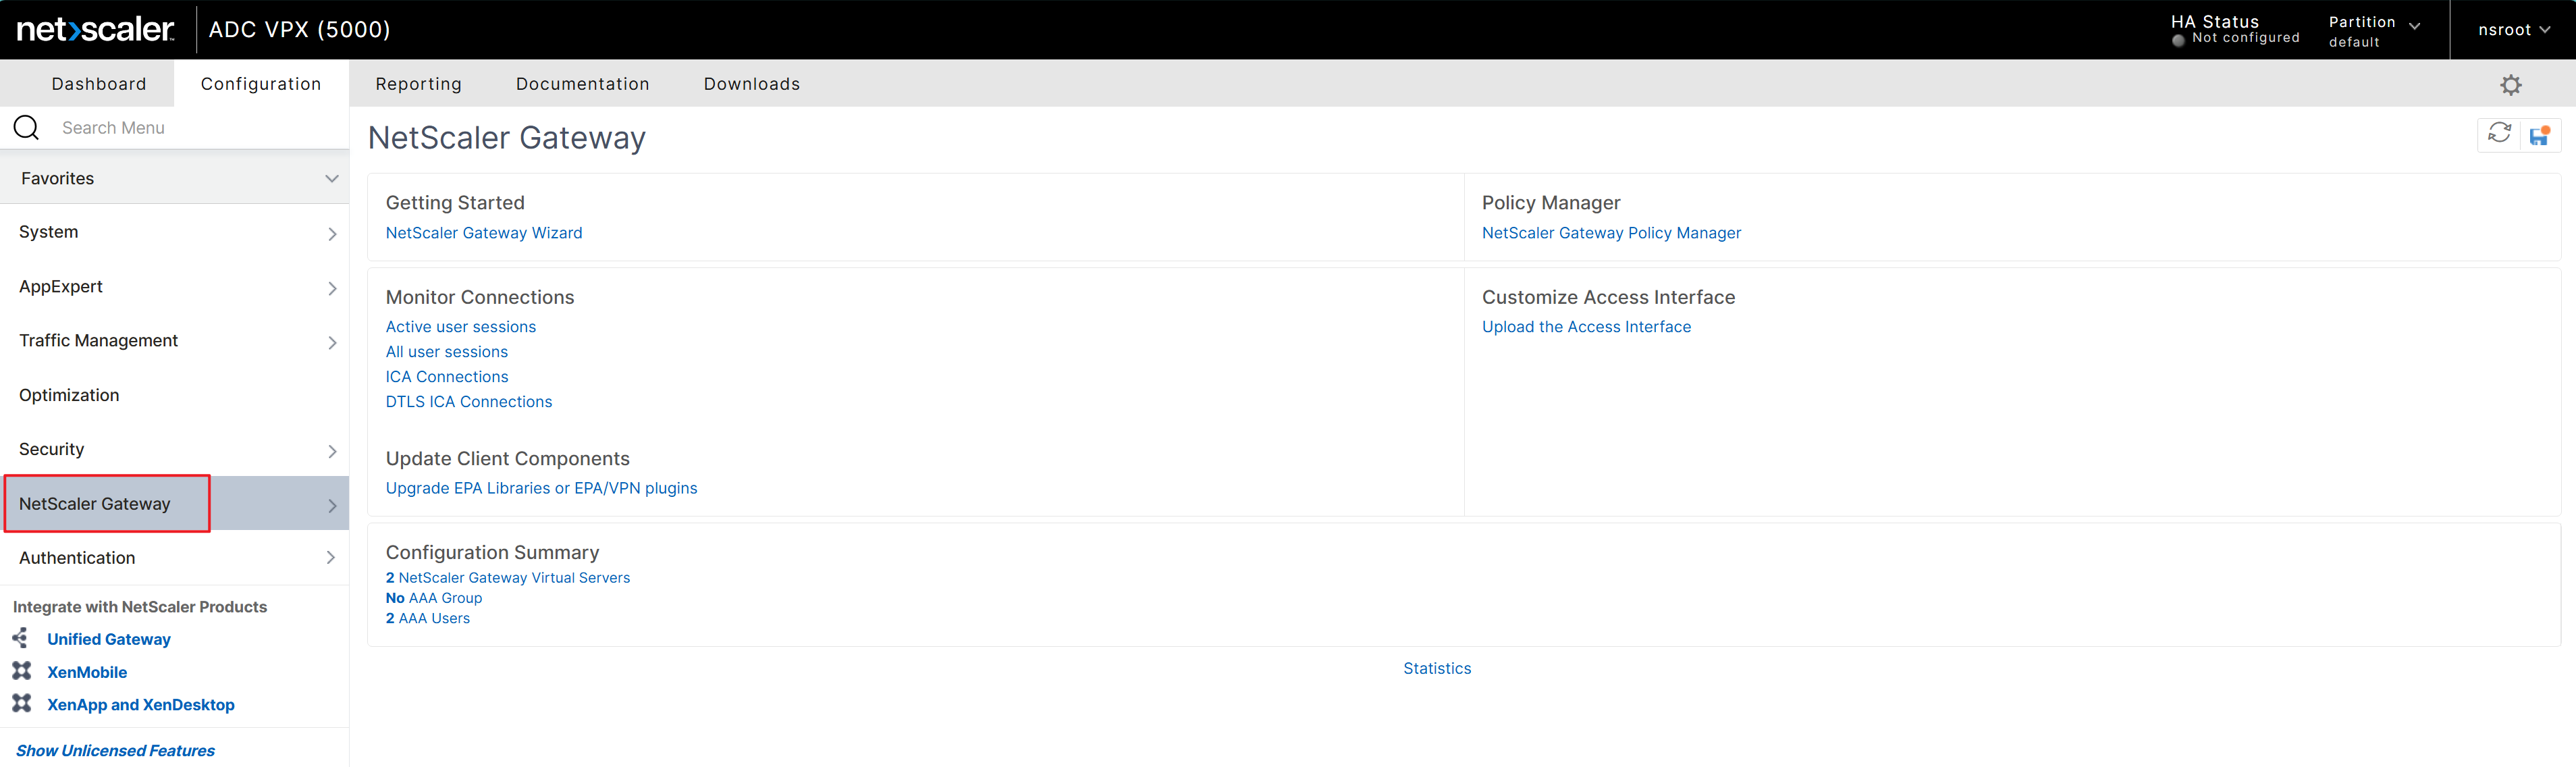Open the AAA Users summary link
The image size is (2576, 767).
tap(428, 618)
